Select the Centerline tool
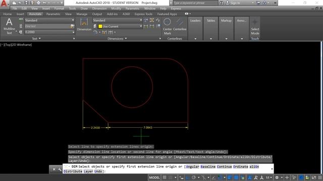 tap(180, 25)
